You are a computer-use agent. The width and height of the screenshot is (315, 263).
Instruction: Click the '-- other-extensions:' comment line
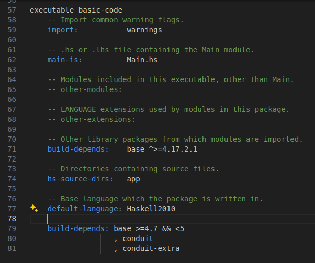pos(91,119)
